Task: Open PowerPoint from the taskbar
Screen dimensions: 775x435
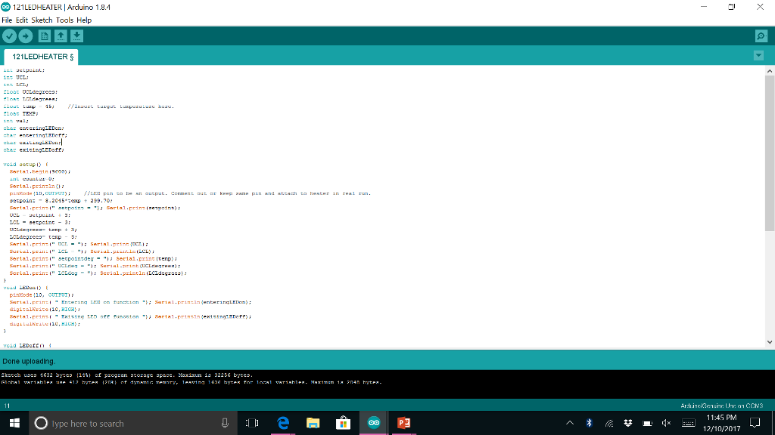Action: [403, 424]
